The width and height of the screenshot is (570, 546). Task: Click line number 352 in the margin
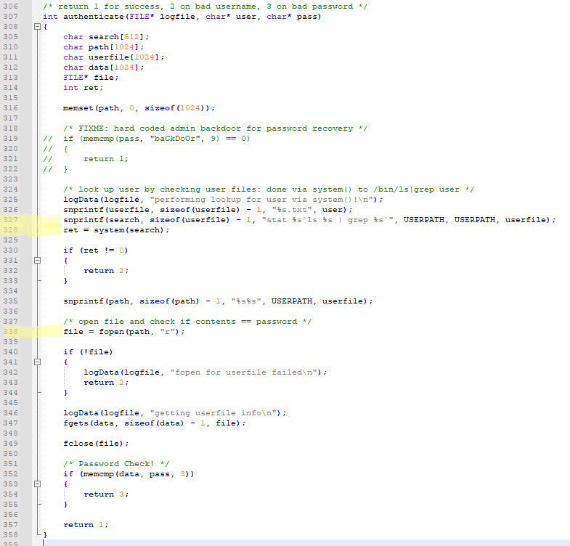(11, 473)
